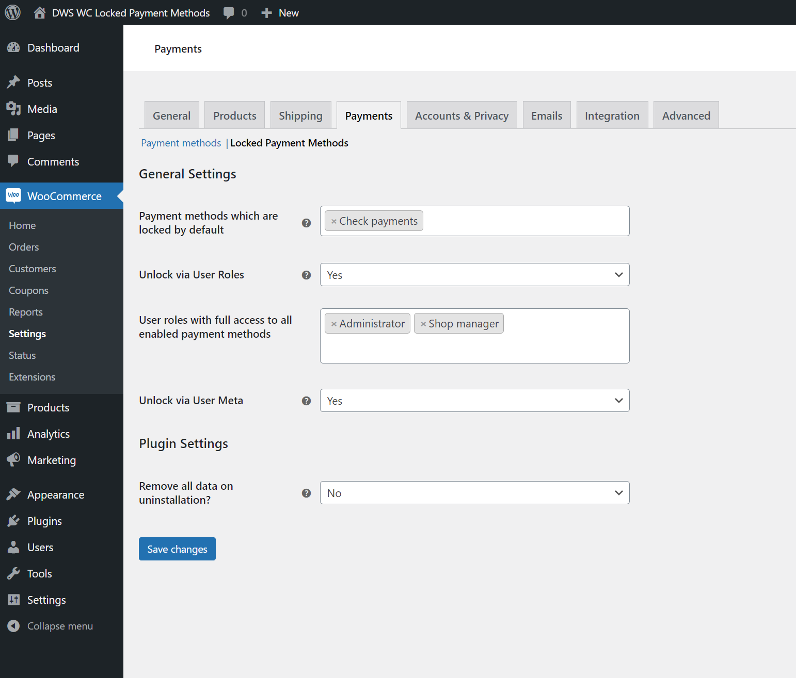This screenshot has height=678, width=796.
Task: Open the site home icon in admin bar
Action: (x=40, y=12)
